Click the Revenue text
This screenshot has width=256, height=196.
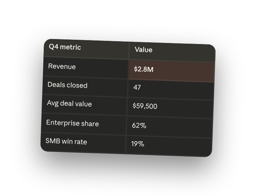62,66
